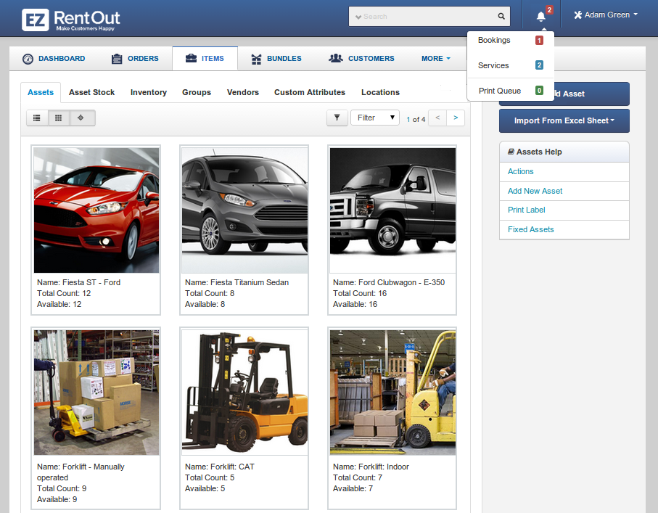The height and width of the screenshot is (513, 658).
Task: Expand the MORE menu
Action: (x=436, y=58)
